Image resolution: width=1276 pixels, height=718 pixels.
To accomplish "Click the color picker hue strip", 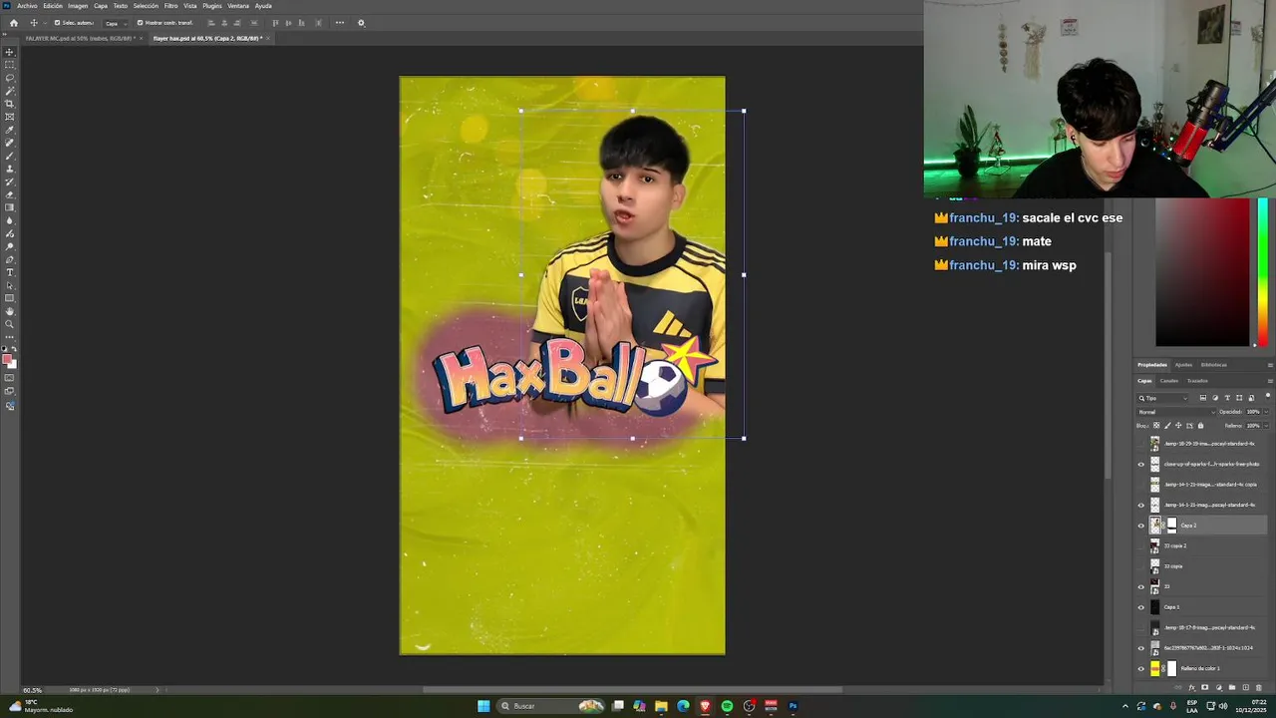I will 1263,272.
